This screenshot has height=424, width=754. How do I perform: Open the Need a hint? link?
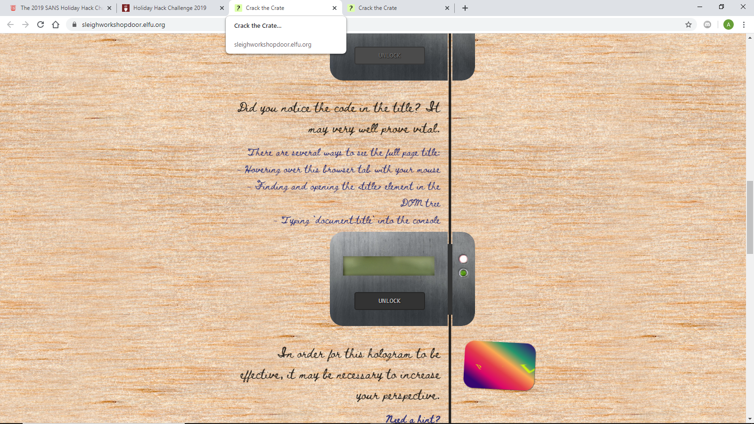tap(413, 418)
